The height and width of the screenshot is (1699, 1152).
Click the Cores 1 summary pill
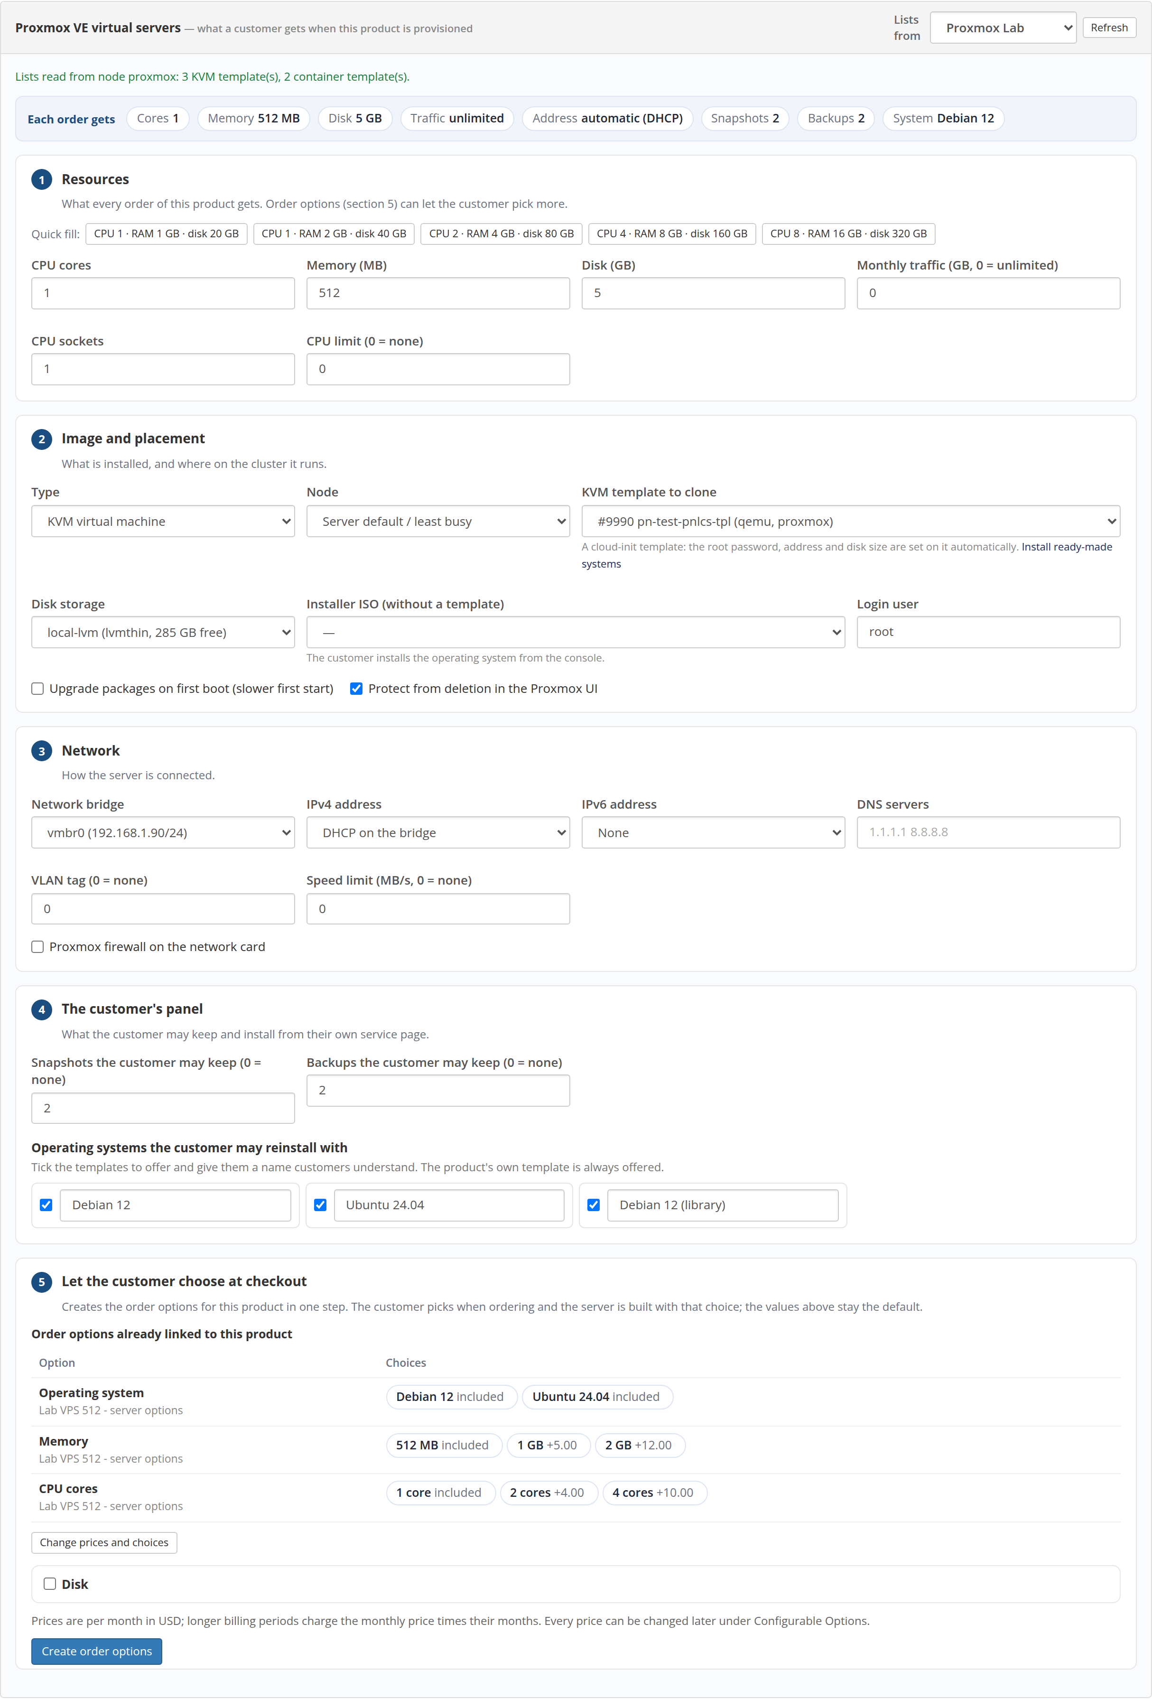158,119
